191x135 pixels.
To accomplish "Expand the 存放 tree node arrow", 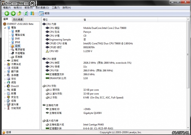I will 5,79.
